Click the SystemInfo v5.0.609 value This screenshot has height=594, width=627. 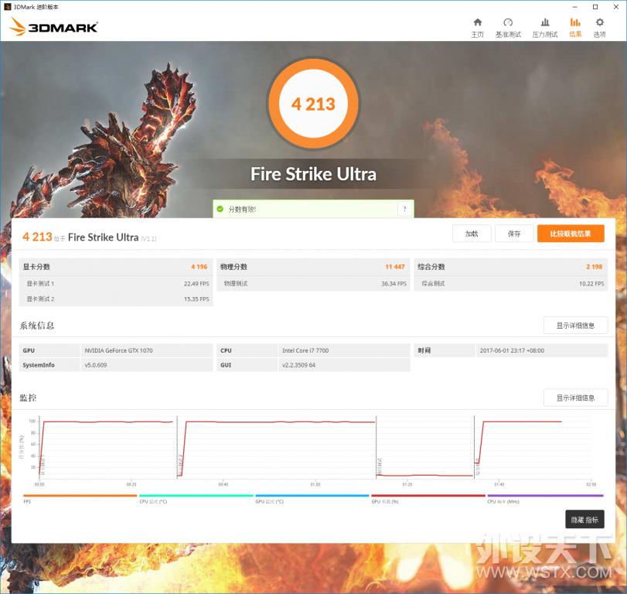click(x=96, y=365)
